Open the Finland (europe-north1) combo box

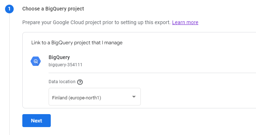pyautogui.click(x=95, y=96)
